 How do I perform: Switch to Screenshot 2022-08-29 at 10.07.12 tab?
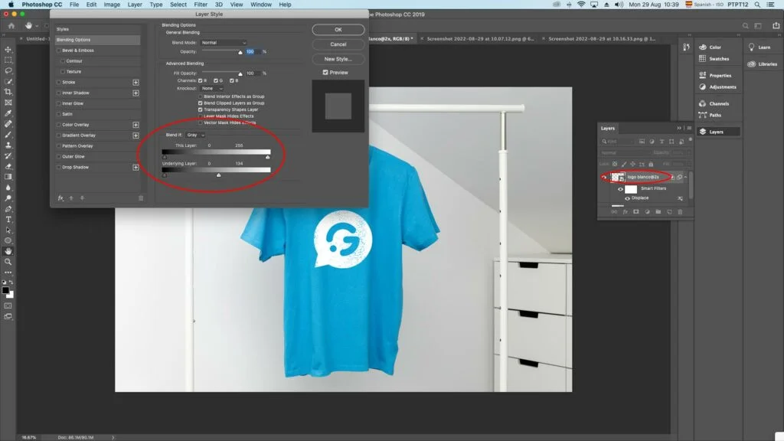click(x=480, y=38)
